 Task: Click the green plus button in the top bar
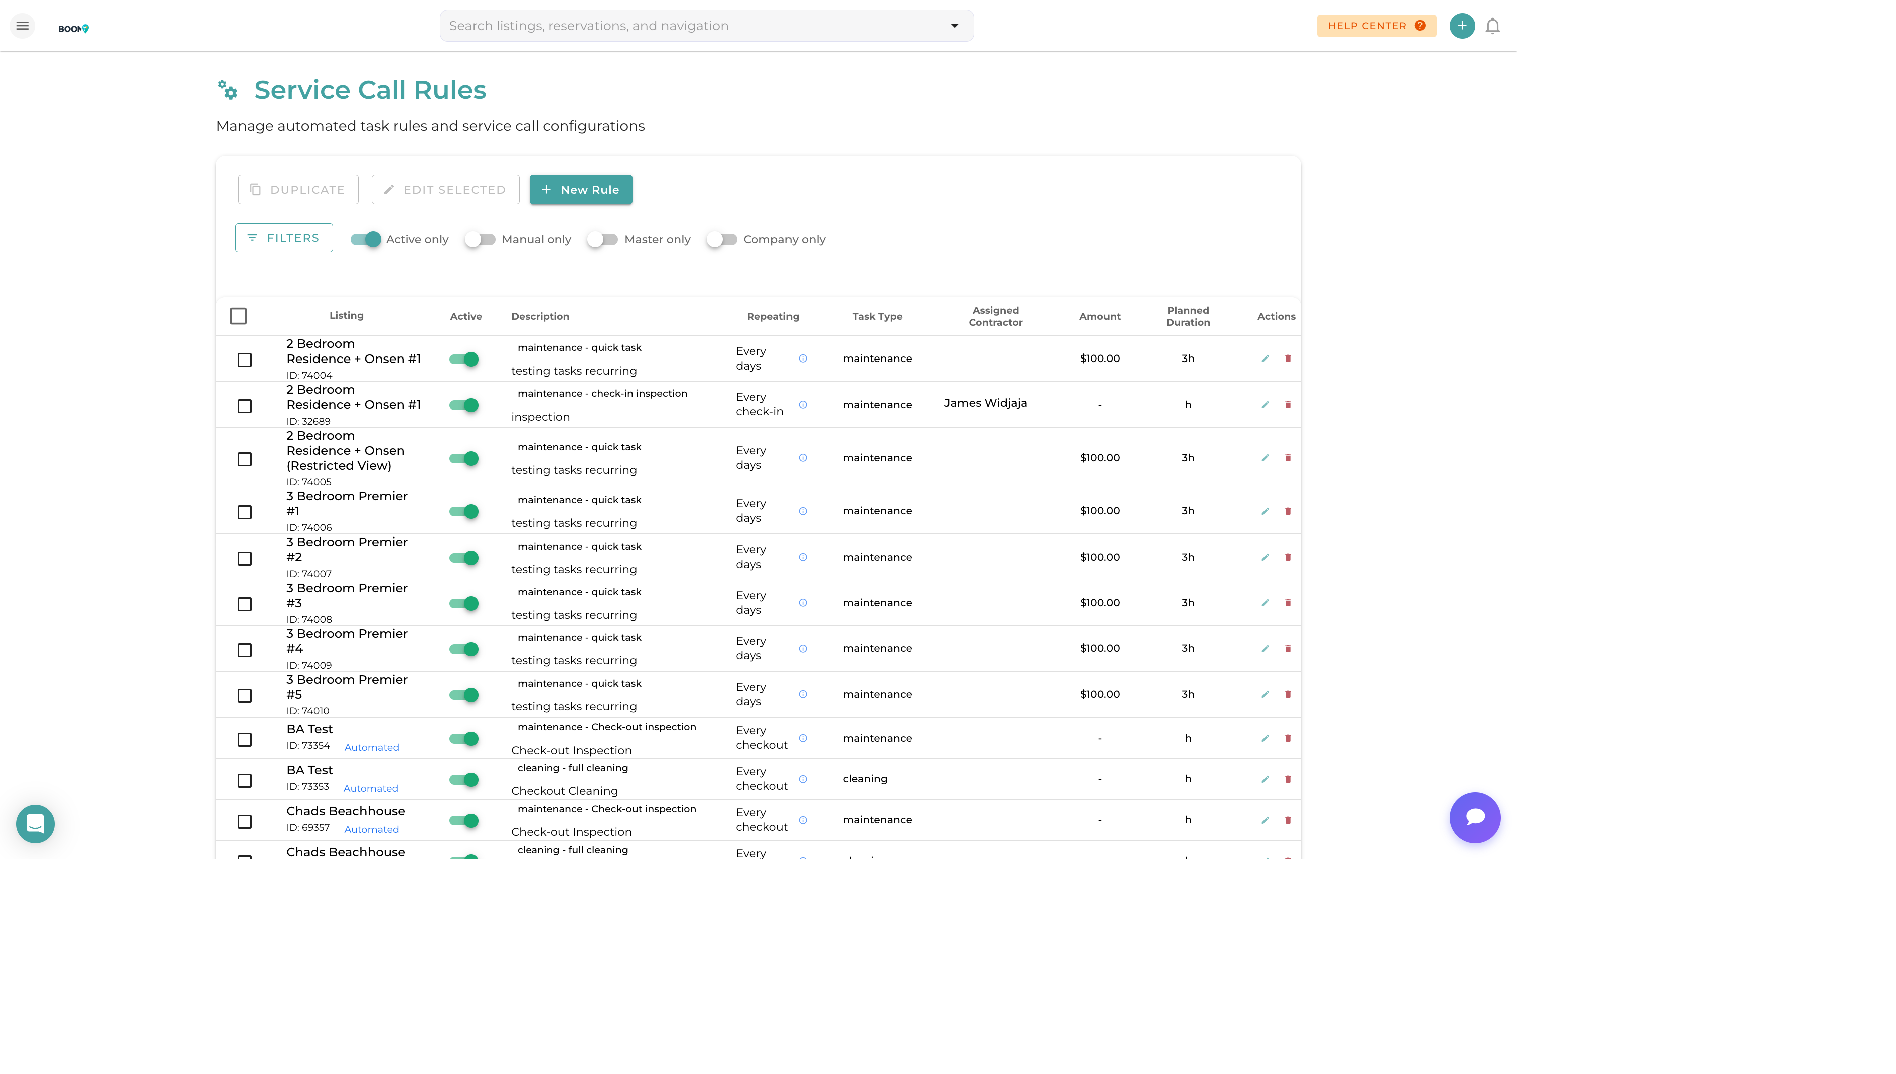click(x=1462, y=25)
